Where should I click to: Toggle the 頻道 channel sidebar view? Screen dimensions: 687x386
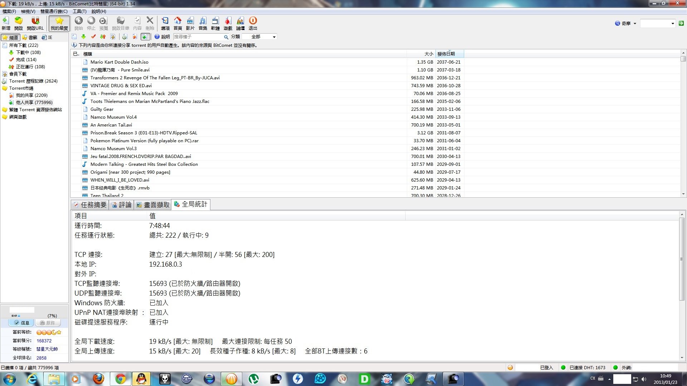(x=10, y=37)
